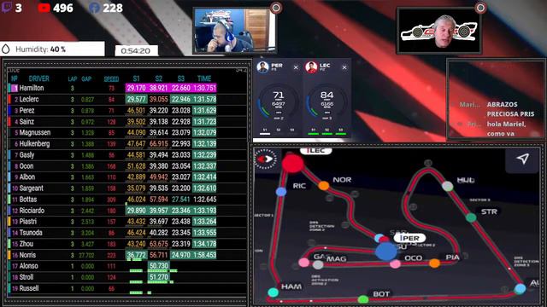This screenshot has width=547, height=307.
Task: Select Leclerc in the timing table
Action: click(x=29, y=99)
